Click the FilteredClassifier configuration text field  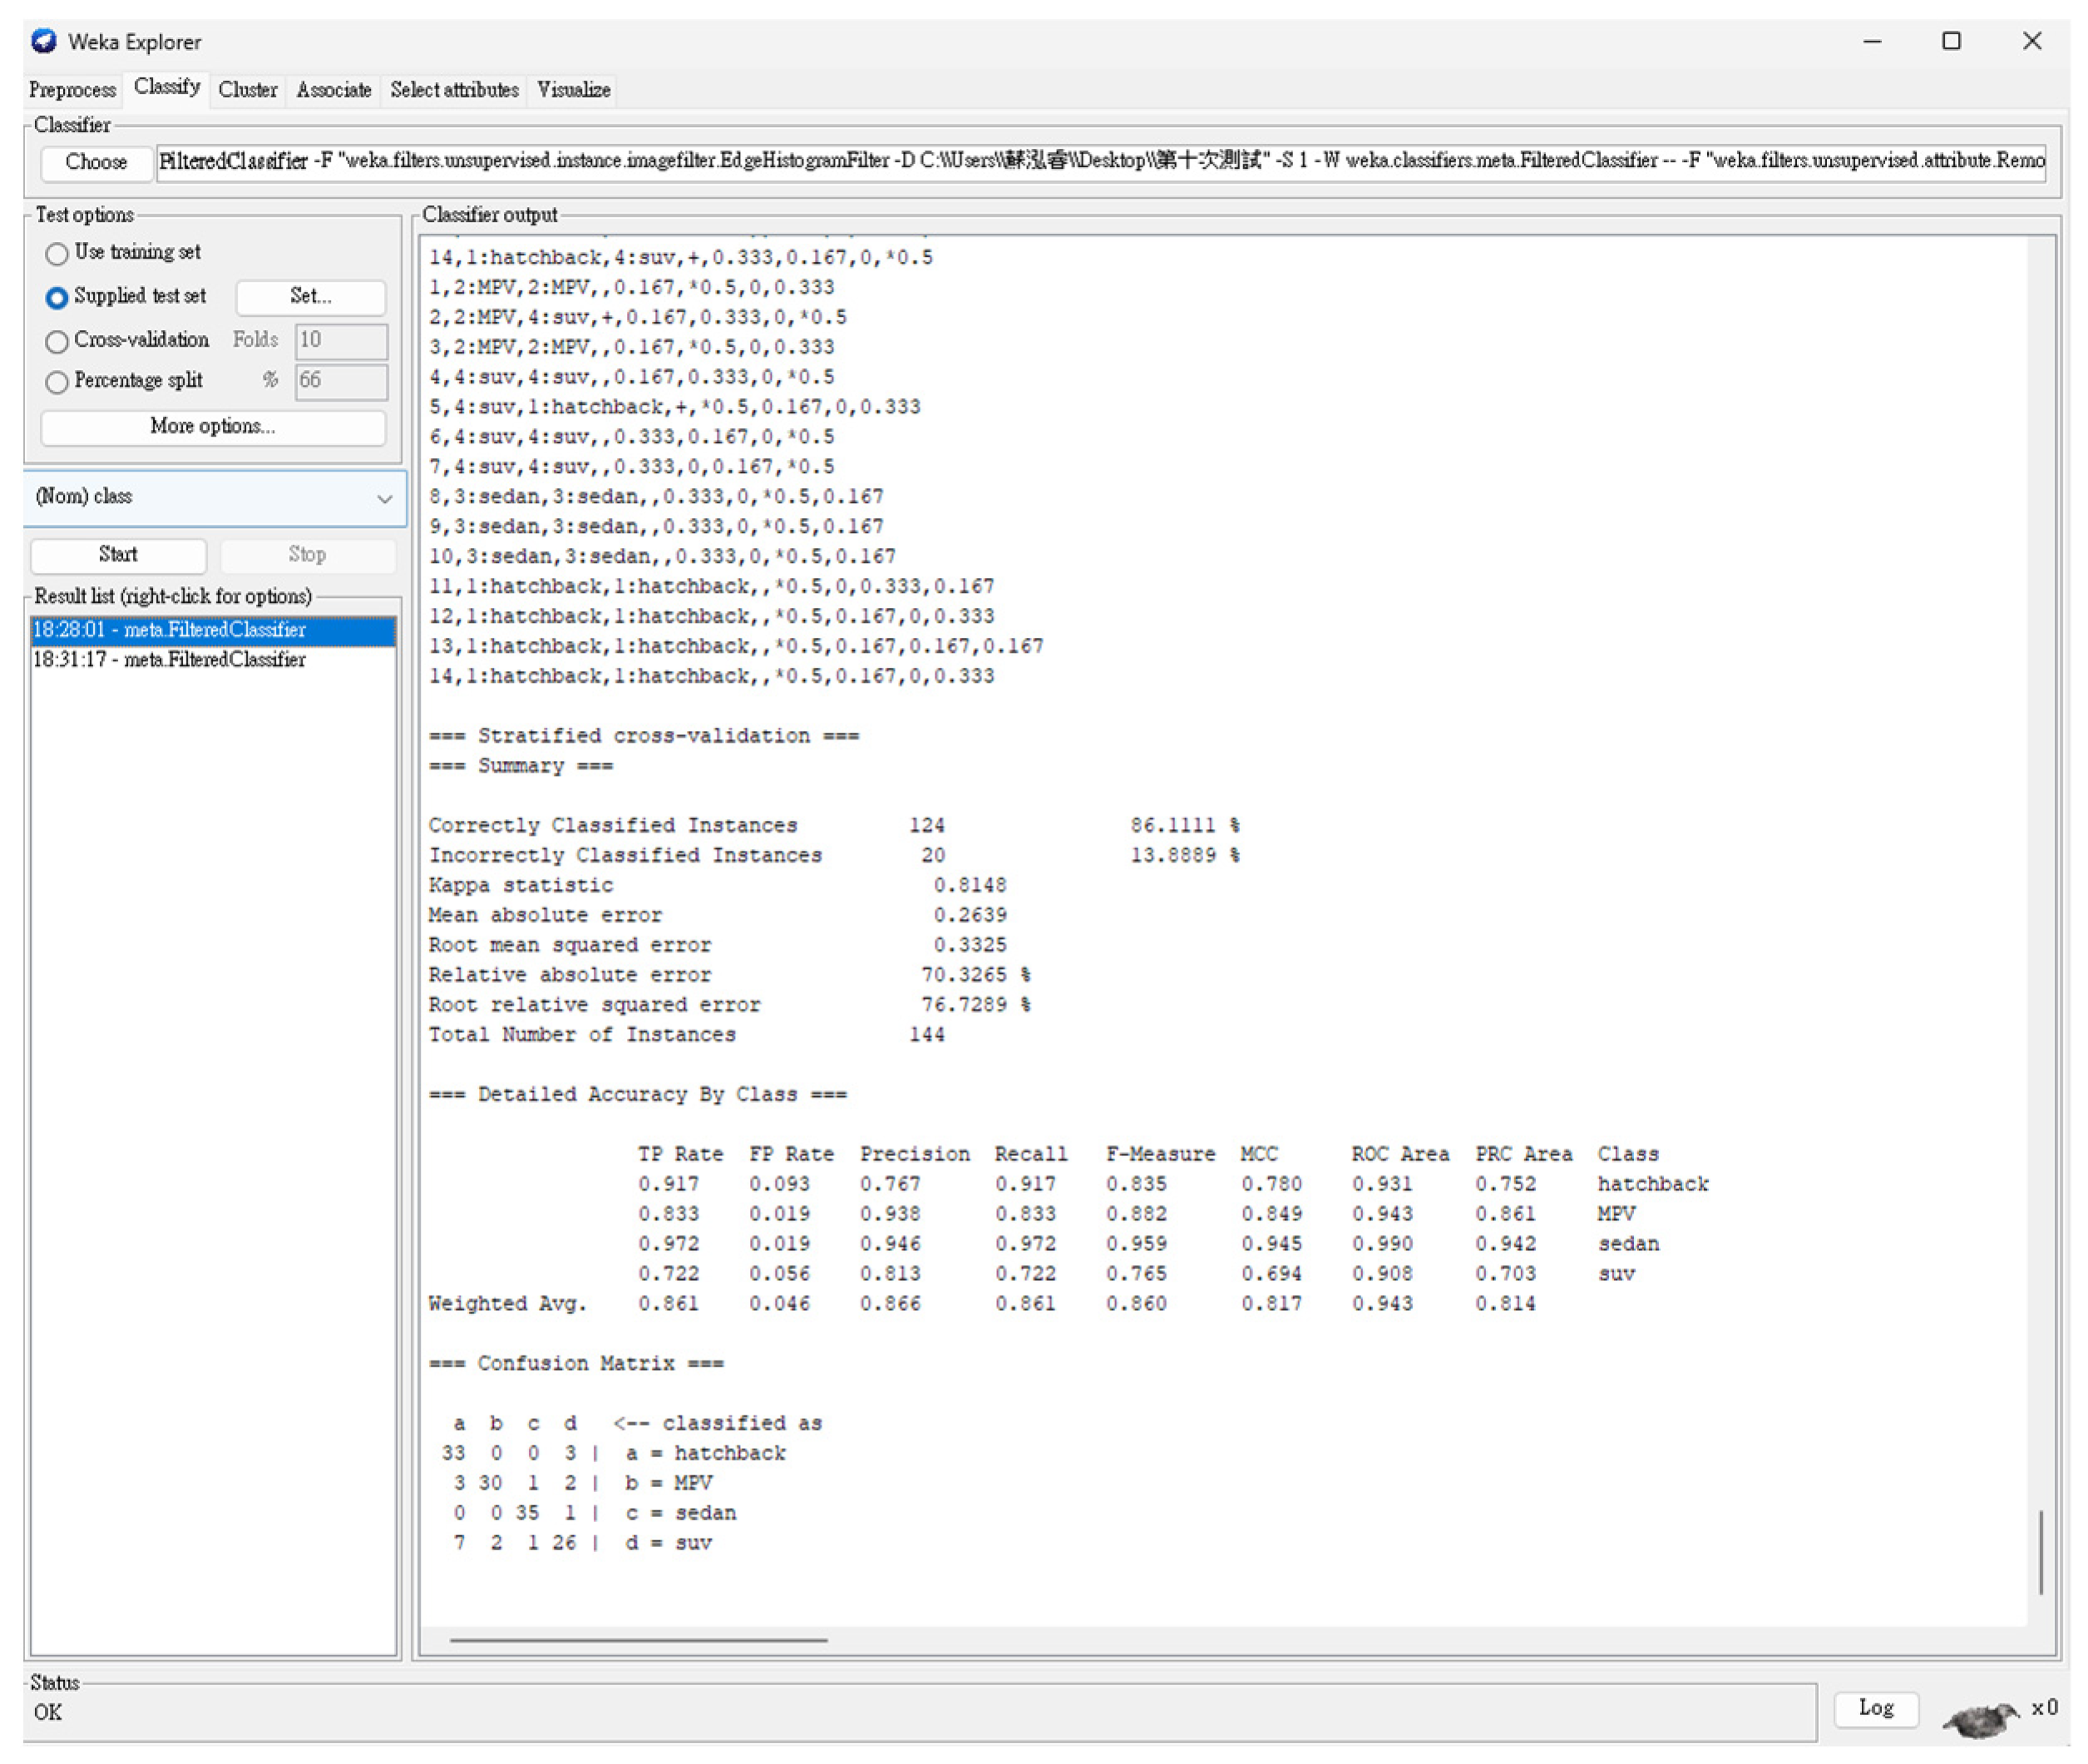pyautogui.click(x=1101, y=162)
